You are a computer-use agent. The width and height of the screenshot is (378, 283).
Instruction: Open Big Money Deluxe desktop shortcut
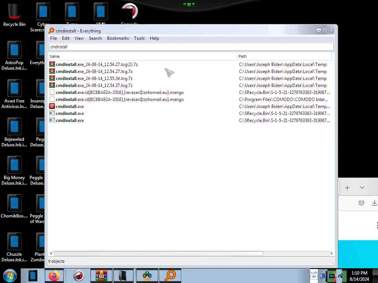click(14, 170)
